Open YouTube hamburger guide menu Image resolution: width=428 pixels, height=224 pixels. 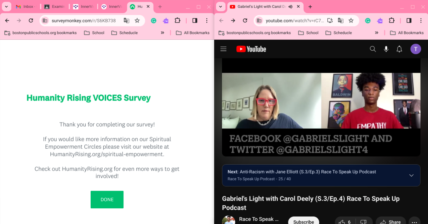(x=223, y=49)
